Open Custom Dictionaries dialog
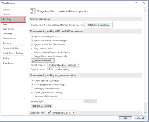149x122 pixels. [43, 60]
